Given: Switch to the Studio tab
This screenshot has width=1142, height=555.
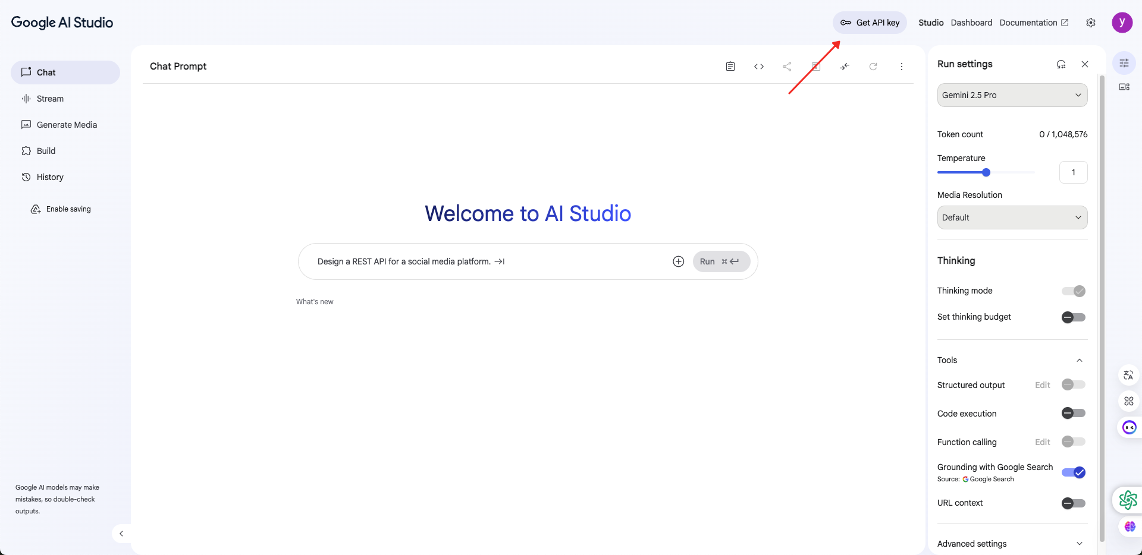Looking at the screenshot, I should tap(931, 23).
